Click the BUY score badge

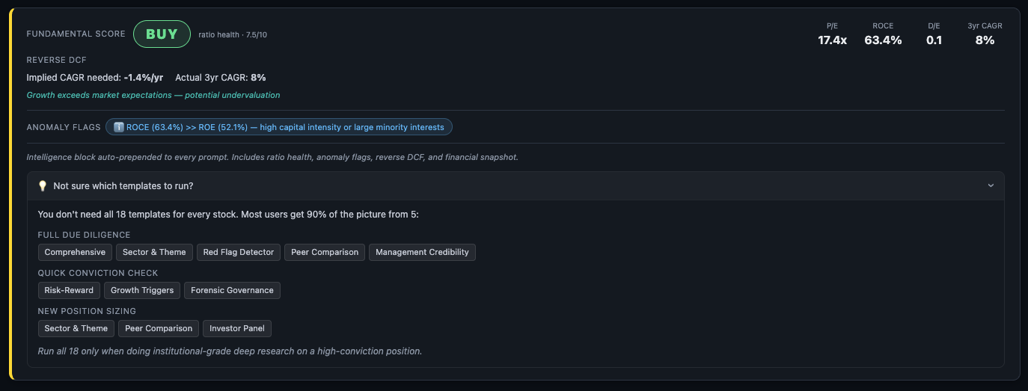[x=162, y=34]
